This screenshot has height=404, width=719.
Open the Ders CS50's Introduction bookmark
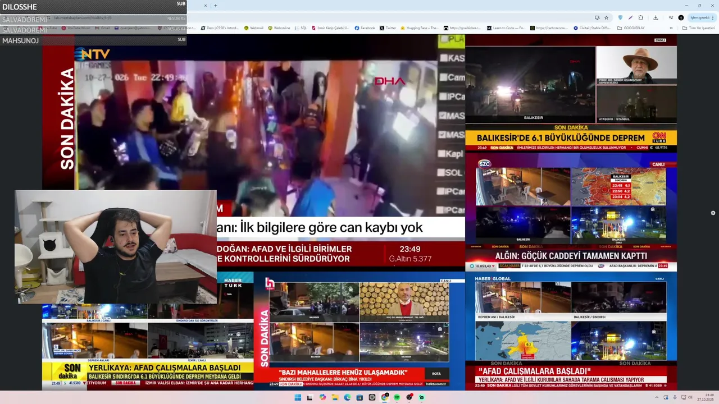(219, 28)
